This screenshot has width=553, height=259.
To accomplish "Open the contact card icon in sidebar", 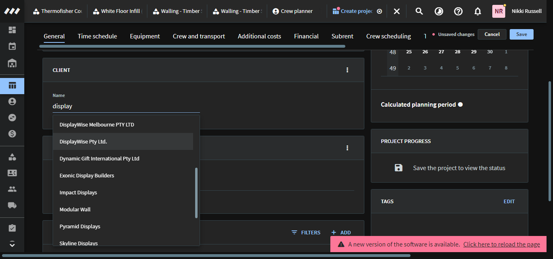I will [x=12, y=173].
